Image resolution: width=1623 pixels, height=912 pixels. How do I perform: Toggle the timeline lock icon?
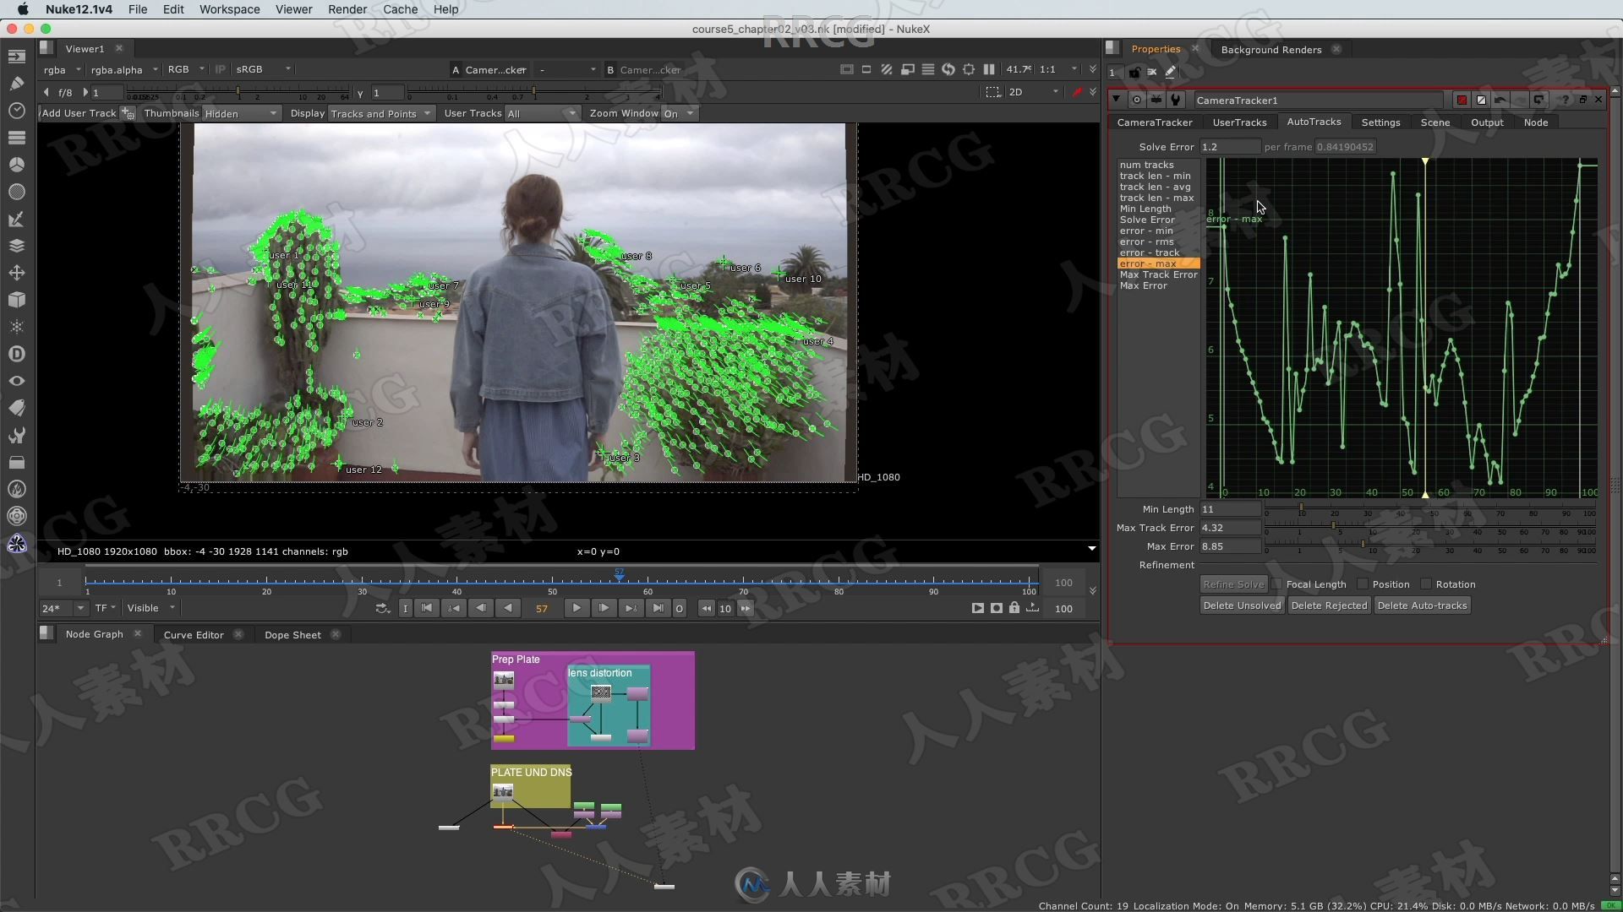[x=1014, y=608]
